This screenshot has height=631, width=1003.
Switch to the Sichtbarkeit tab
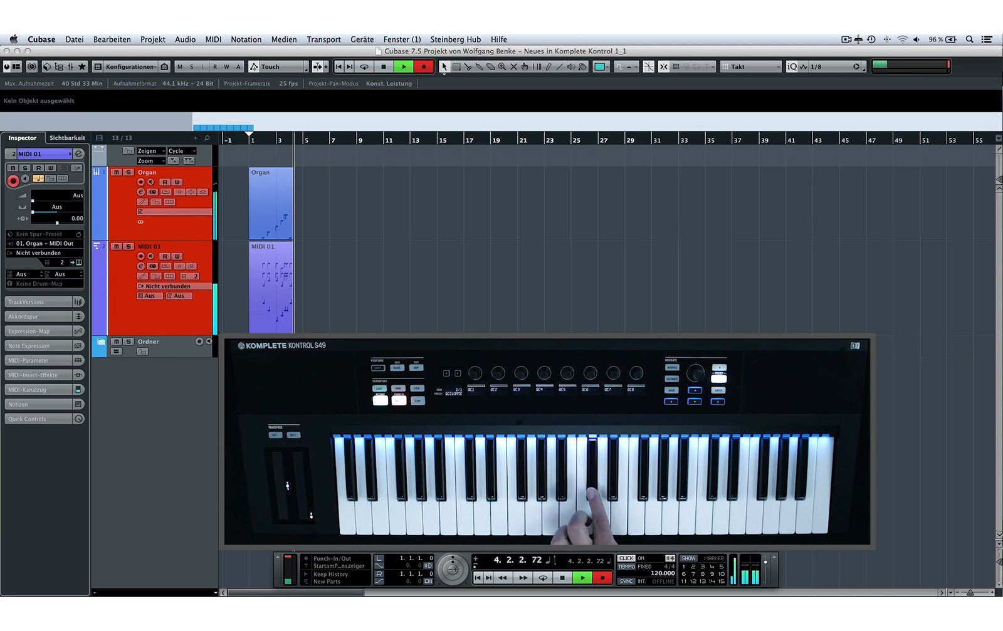click(67, 138)
